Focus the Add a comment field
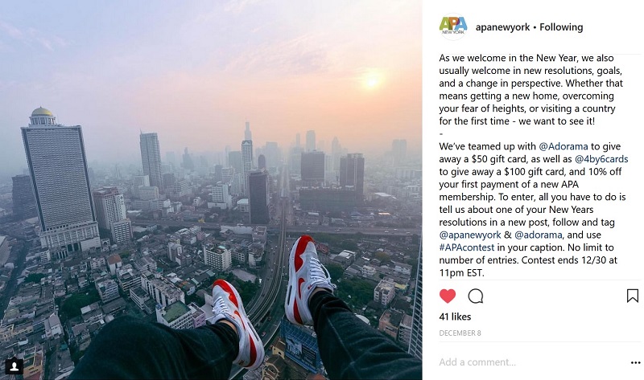644x380 pixels. point(532,362)
